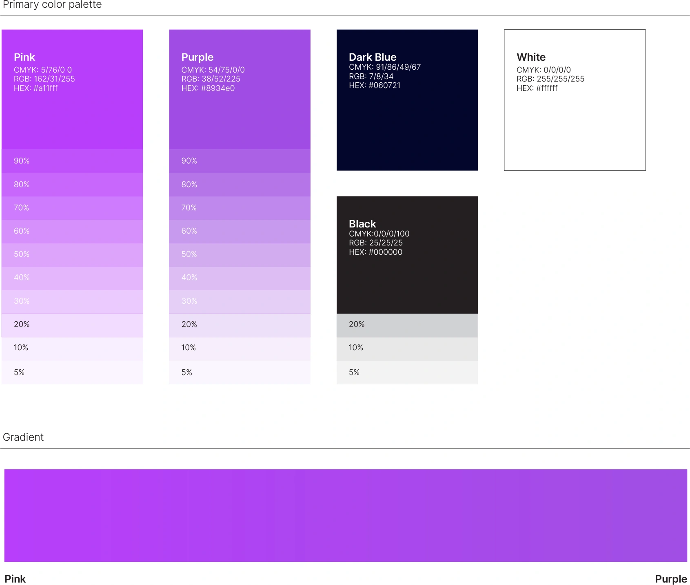Select the Black color swatch
Viewport: 690px width, 585px height.
tap(407, 255)
